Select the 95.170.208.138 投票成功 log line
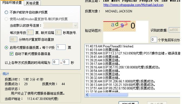This screenshot has width=185, height=104. (x=123, y=67)
